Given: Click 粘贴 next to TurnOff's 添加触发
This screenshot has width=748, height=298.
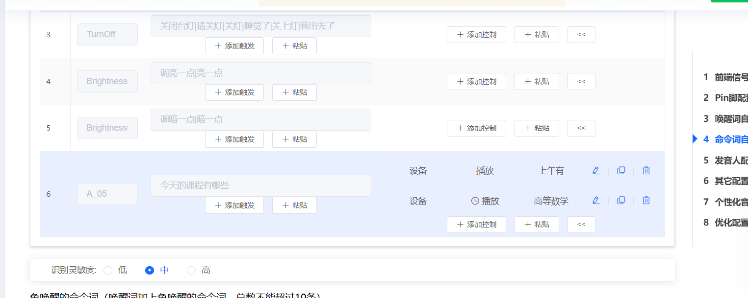Looking at the screenshot, I should tap(294, 45).
